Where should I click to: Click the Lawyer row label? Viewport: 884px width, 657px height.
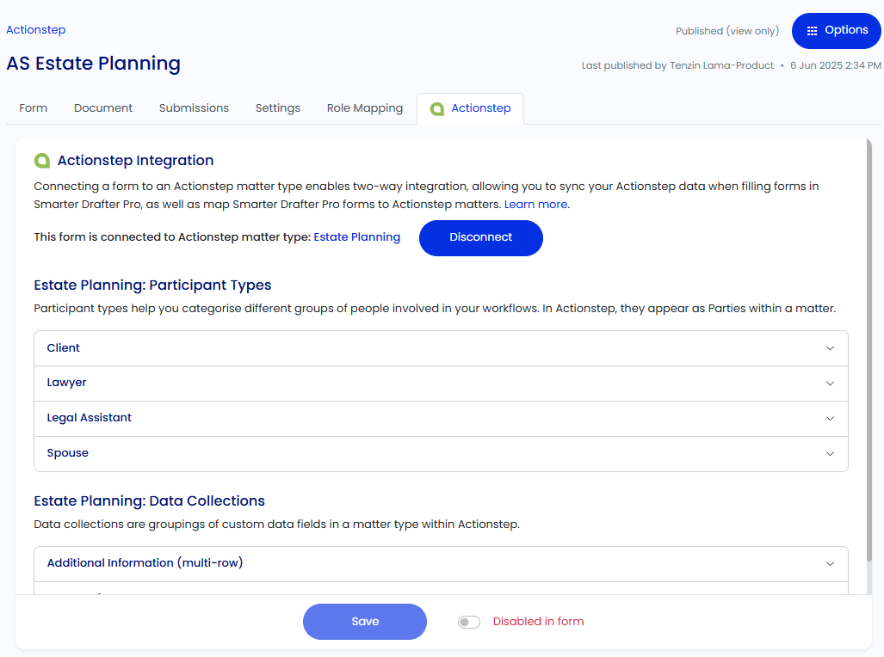coord(66,383)
